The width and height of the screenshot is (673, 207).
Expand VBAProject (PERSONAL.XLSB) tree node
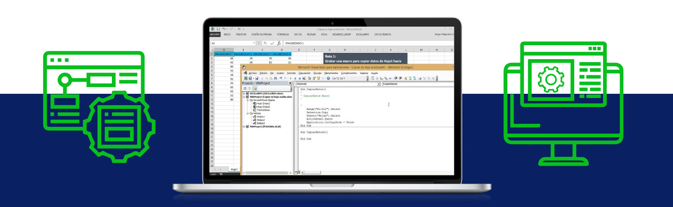[x=244, y=127]
